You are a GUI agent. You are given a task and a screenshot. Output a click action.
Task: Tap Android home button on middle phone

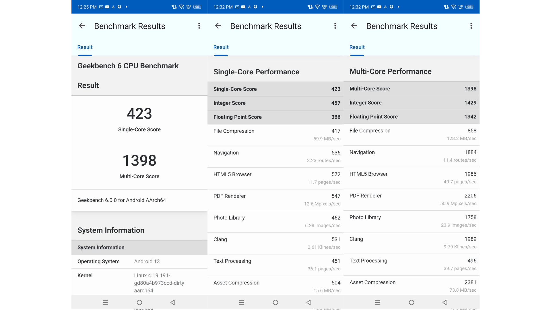275,302
